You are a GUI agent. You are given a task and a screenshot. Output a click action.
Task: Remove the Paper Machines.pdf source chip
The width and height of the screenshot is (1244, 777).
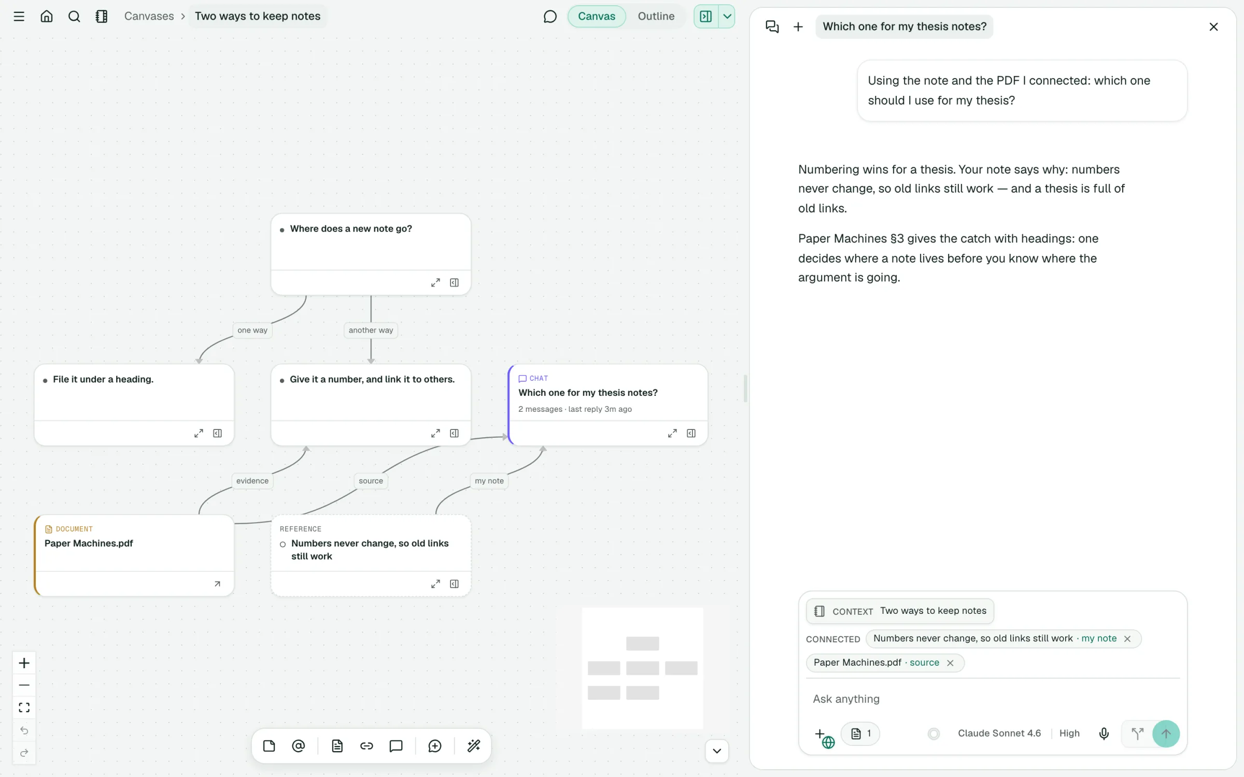[x=950, y=663]
